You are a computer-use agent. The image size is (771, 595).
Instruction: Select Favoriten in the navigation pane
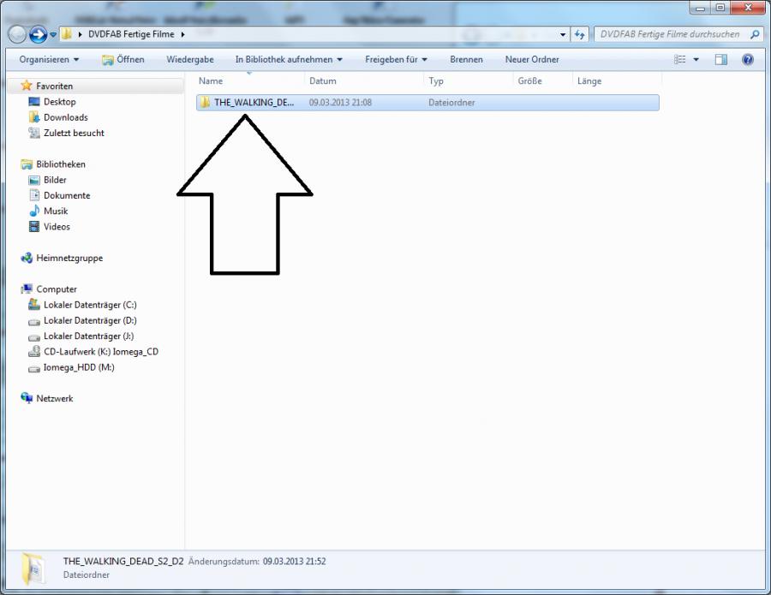(x=54, y=86)
